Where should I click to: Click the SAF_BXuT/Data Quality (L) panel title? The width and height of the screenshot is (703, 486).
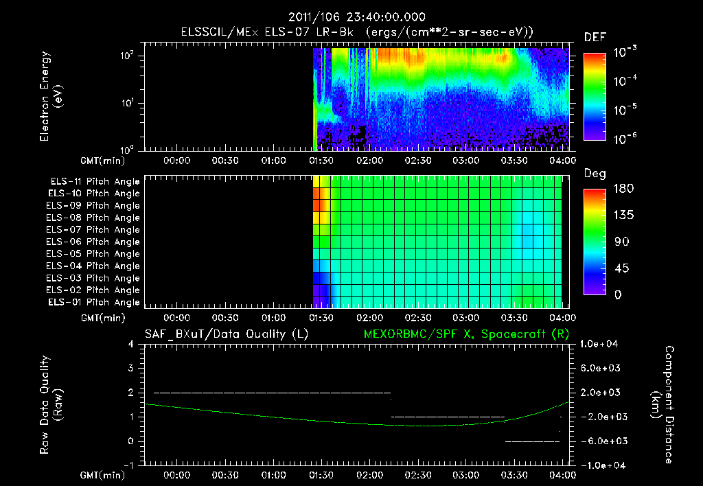click(x=227, y=334)
